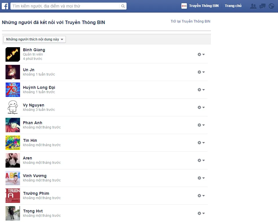Open the gear menu next to Vy Nguyen

pyautogui.click(x=199, y=107)
